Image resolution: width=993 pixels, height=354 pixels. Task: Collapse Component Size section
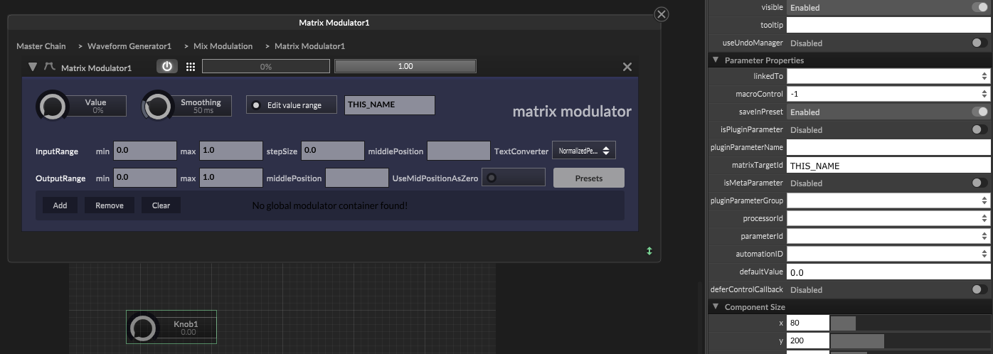pos(716,307)
